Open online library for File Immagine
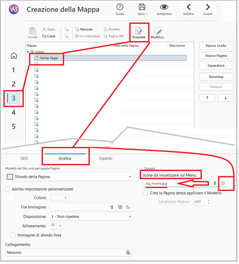This screenshot has height=264, width=239. 120,207
